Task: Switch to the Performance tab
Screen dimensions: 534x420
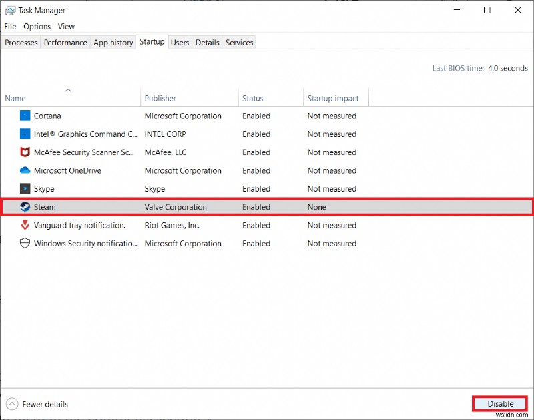Action: coord(65,43)
